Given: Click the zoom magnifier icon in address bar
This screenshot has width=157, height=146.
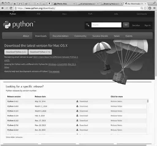Looking at the screenshot, I should tap(142, 8).
